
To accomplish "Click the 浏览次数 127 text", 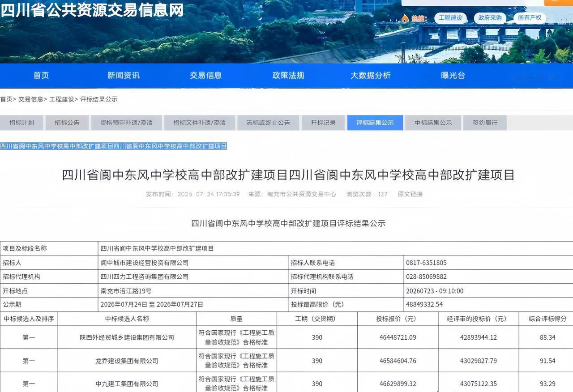I will pyautogui.click(x=367, y=194).
